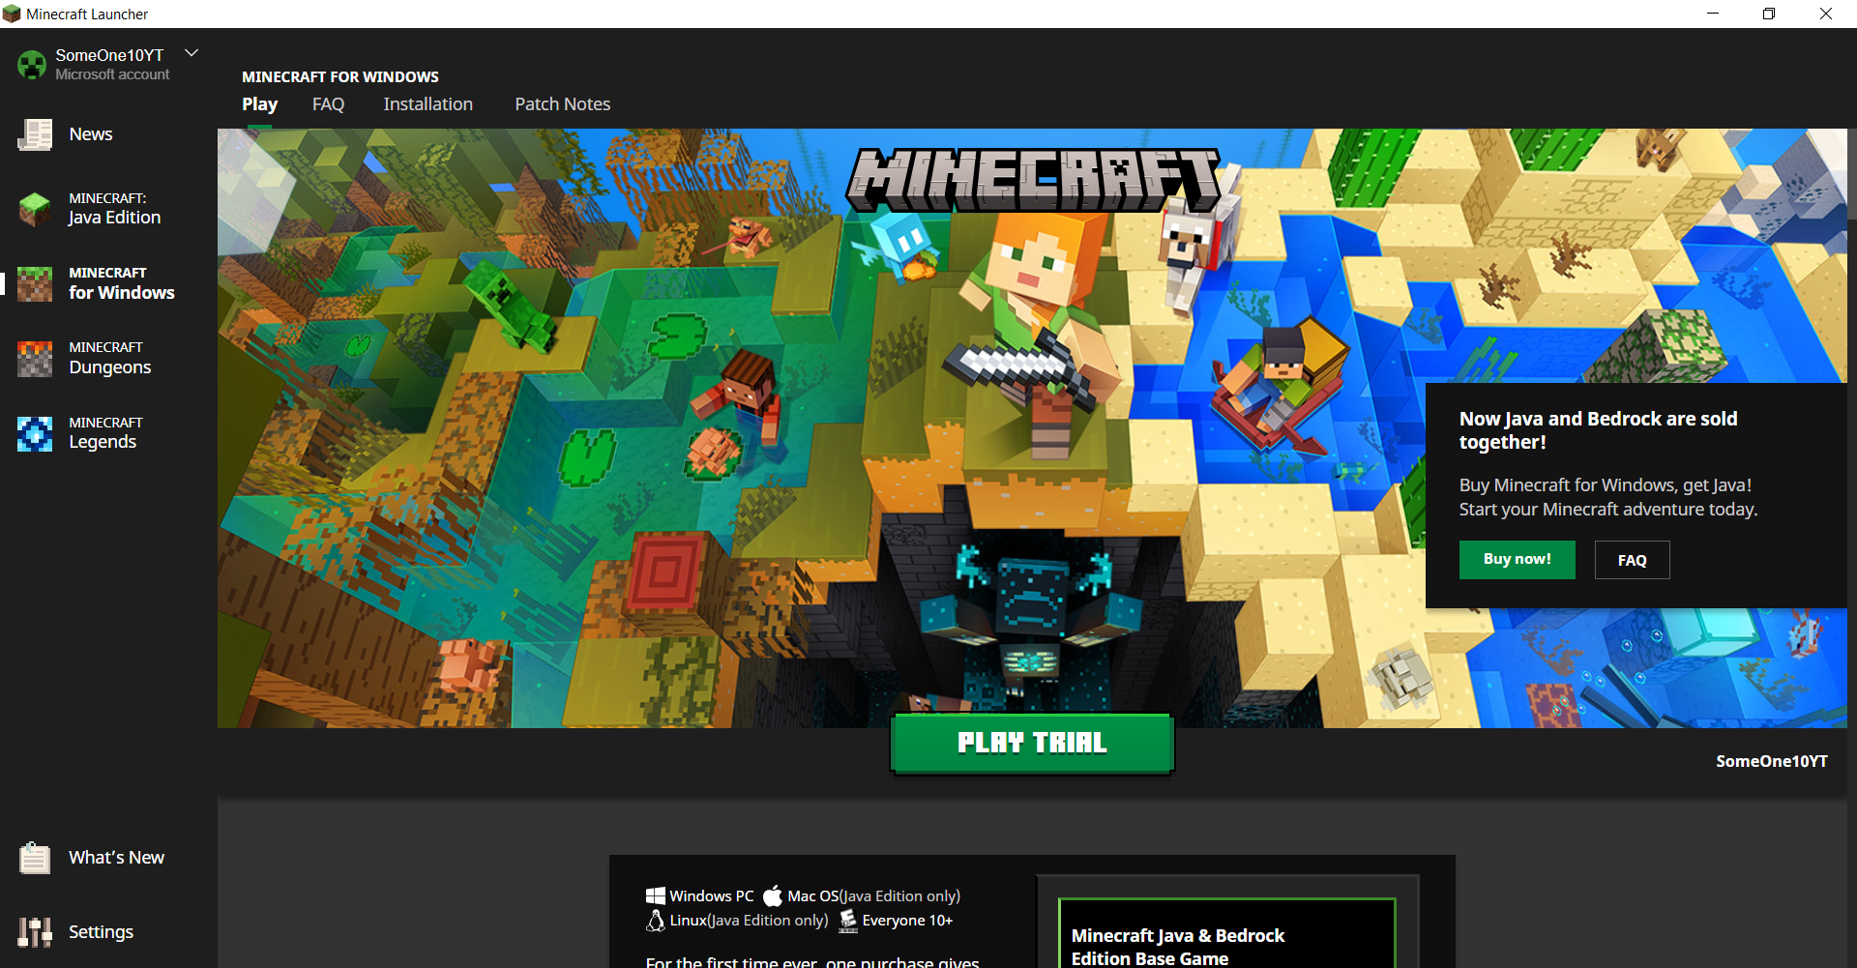Click the Windows PC platform icon
This screenshot has height=968, width=1857.
[656, 896]
